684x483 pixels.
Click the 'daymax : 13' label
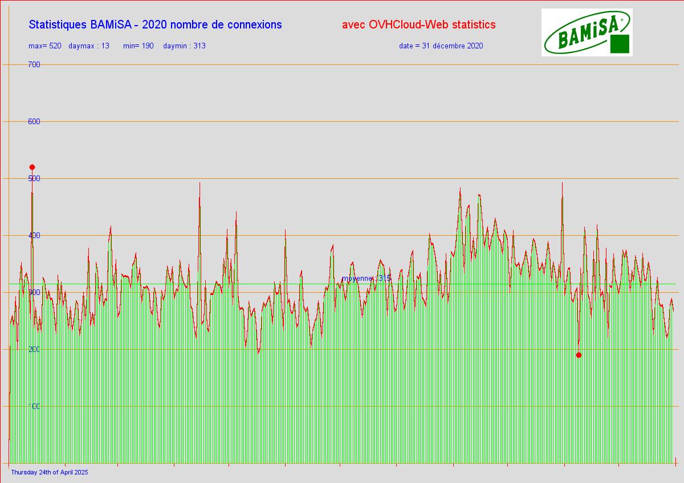pyautogui.click(x=88, y=46)
